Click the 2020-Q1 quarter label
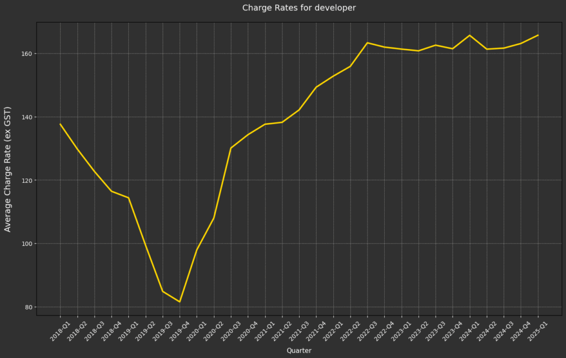 (x=196, y=331)
